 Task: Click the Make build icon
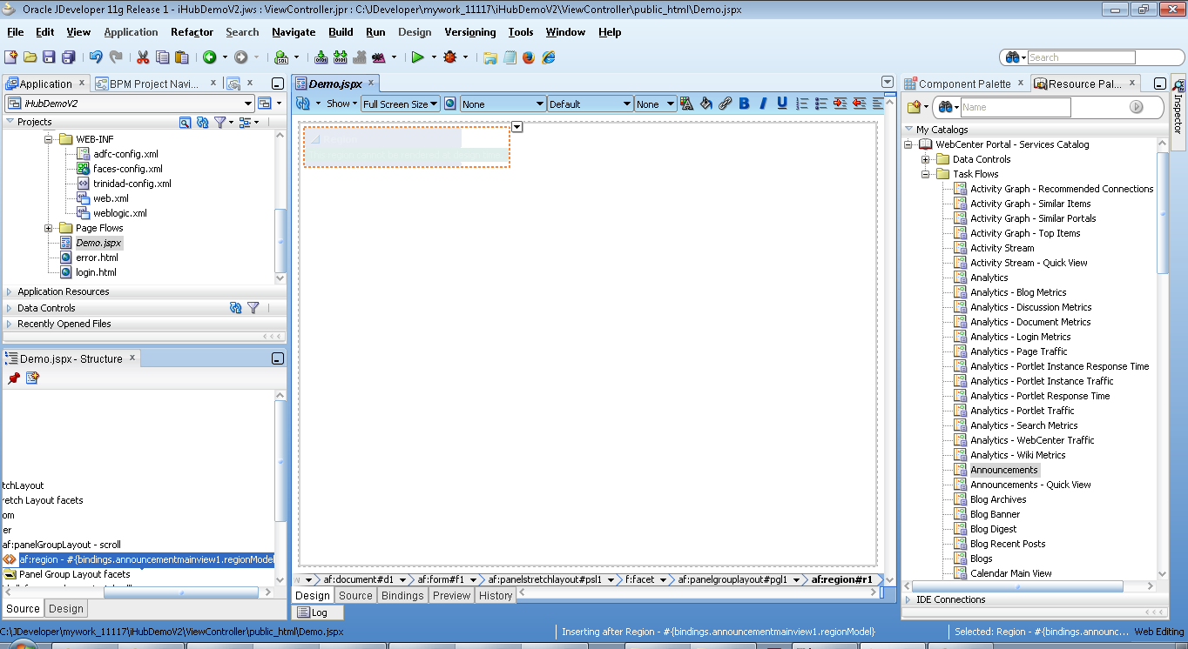point(321,57)
